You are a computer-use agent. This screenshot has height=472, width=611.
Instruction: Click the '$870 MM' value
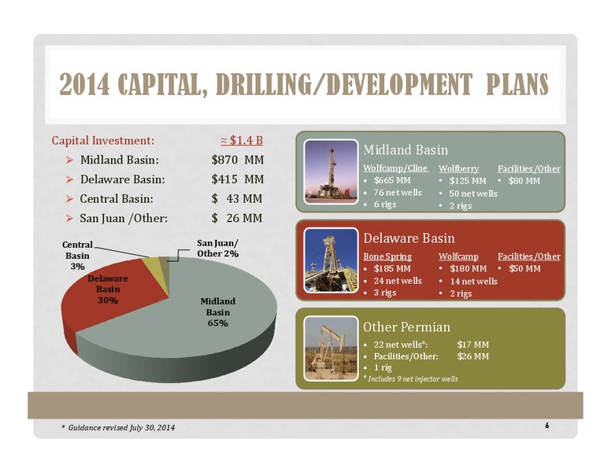[x=238, y=160]
